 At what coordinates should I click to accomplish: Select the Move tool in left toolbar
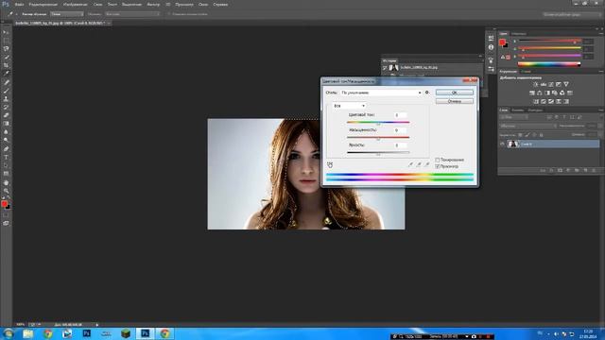tap(6, 32)
